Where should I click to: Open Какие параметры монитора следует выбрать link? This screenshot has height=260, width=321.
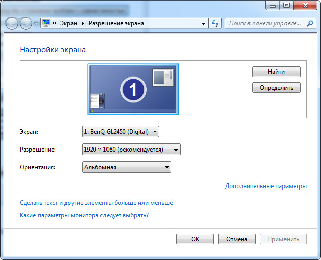pos(84,215)
